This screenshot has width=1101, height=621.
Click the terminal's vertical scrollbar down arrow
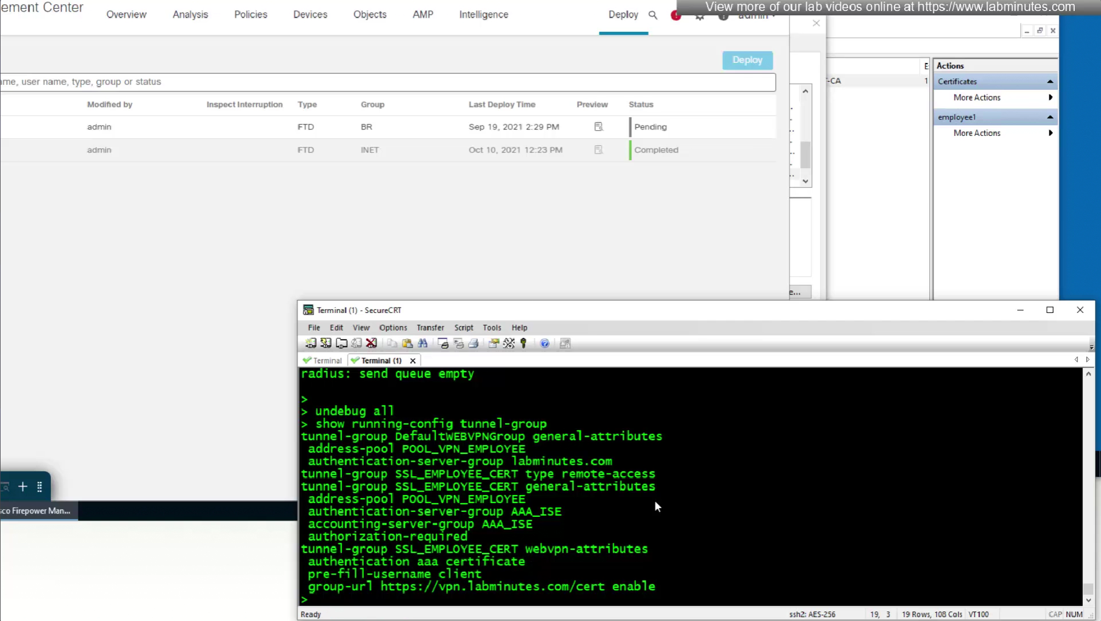pos(1088,600)
